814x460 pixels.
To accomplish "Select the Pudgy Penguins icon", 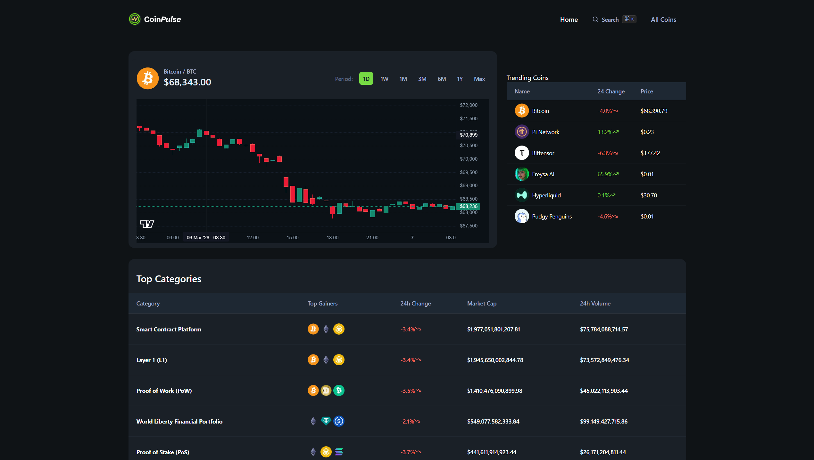I will (521, 216).
